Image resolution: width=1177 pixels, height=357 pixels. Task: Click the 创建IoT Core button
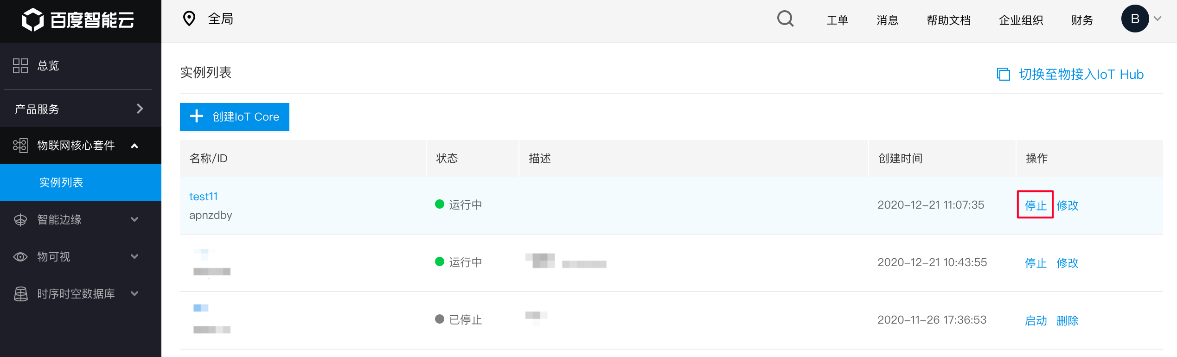[235, 117]
